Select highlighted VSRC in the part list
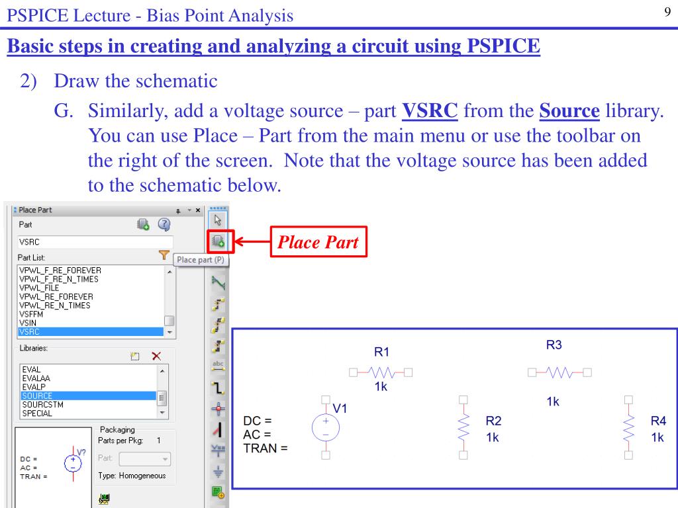The height and width of the screenshot is (508, 678). click(x=91, y=332)
